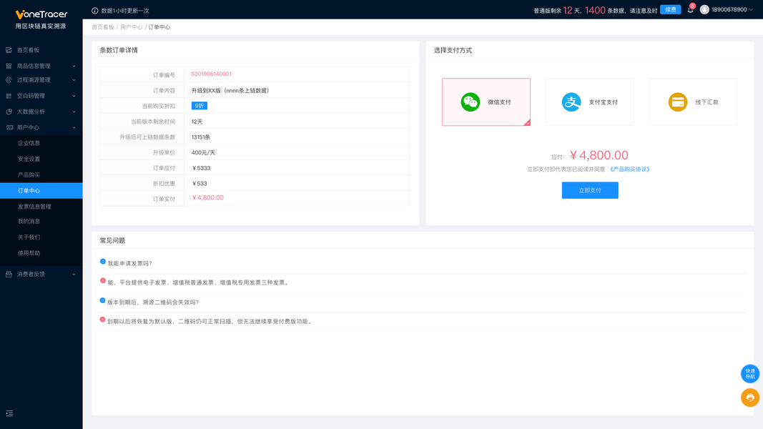763x429 pixels.
Task: Click the 消费者反馈 sidebar icon
Action: [x=9, y=274]
